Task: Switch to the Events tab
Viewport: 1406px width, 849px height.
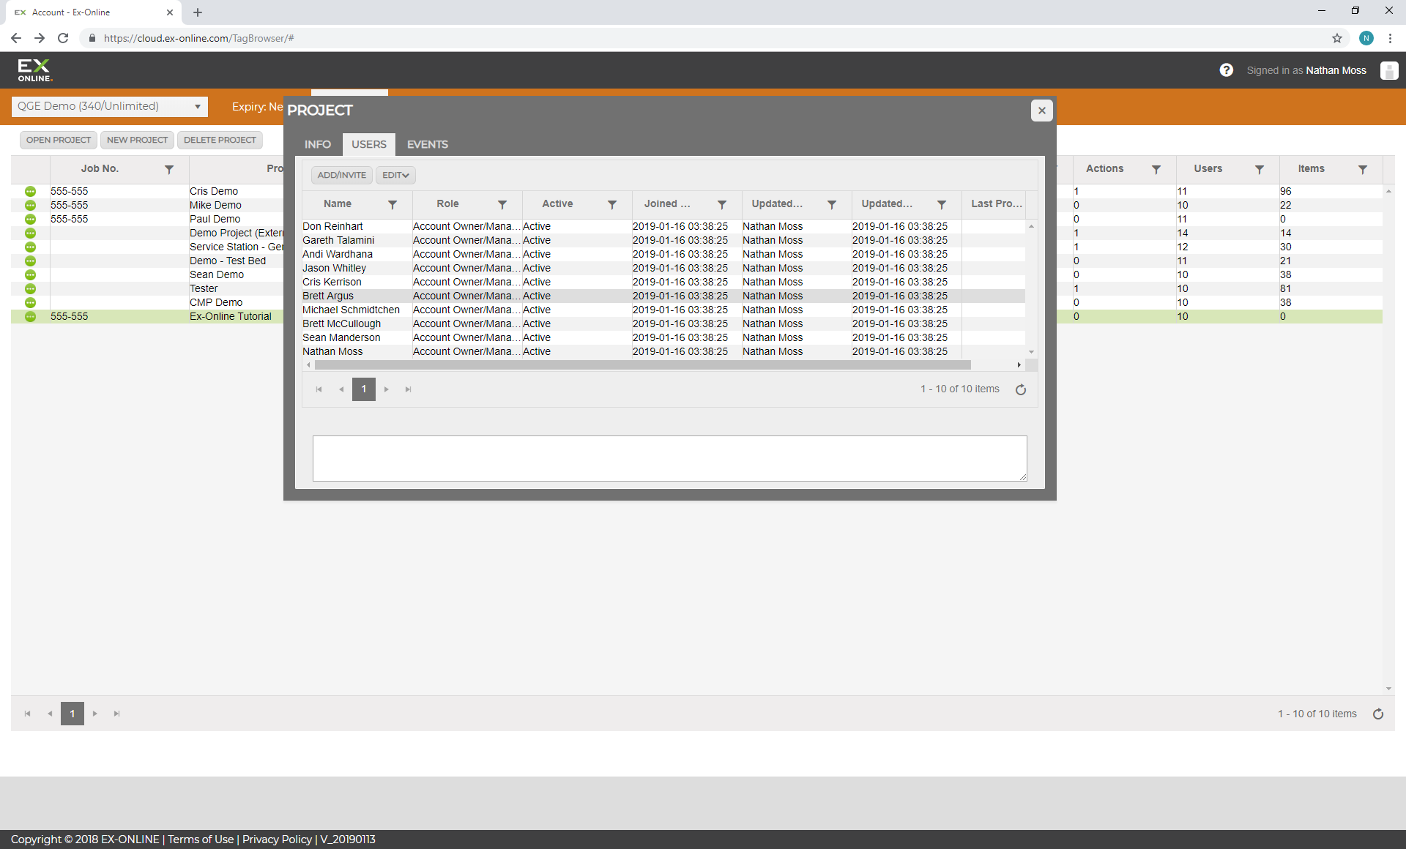Action: pyautogui.click(x=427, y=144)
